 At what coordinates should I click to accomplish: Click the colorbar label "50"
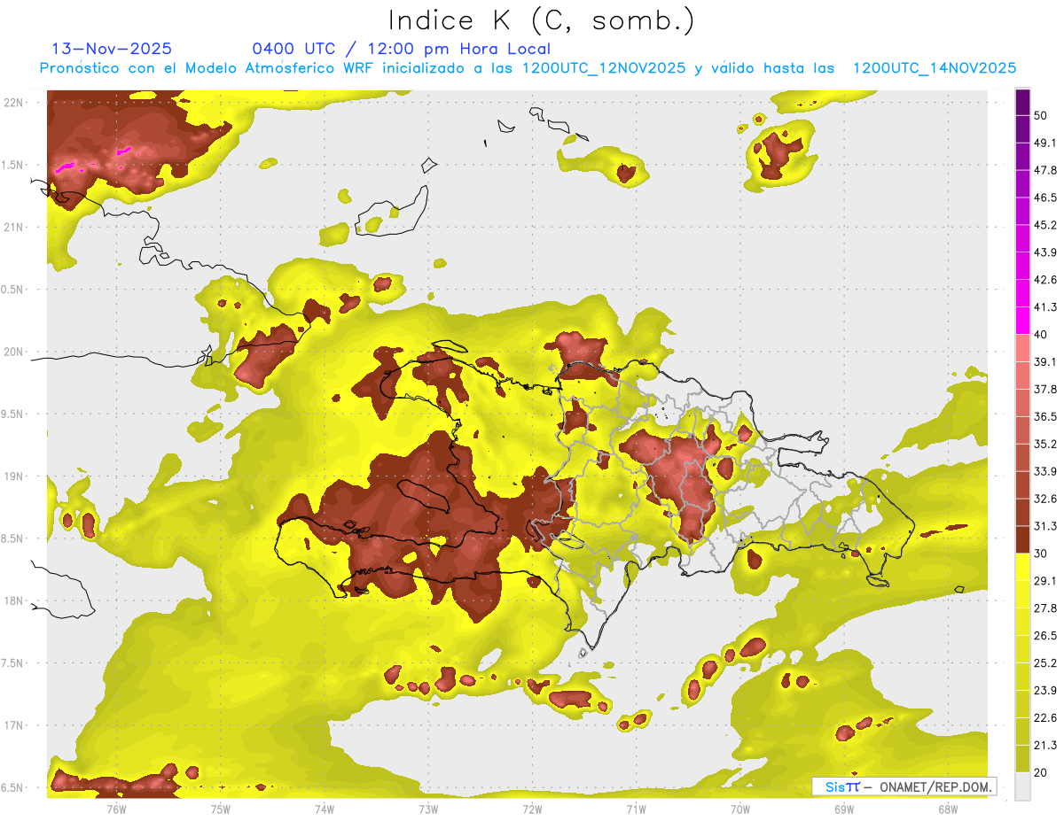pyautogui.click(x=1041, y=116)
